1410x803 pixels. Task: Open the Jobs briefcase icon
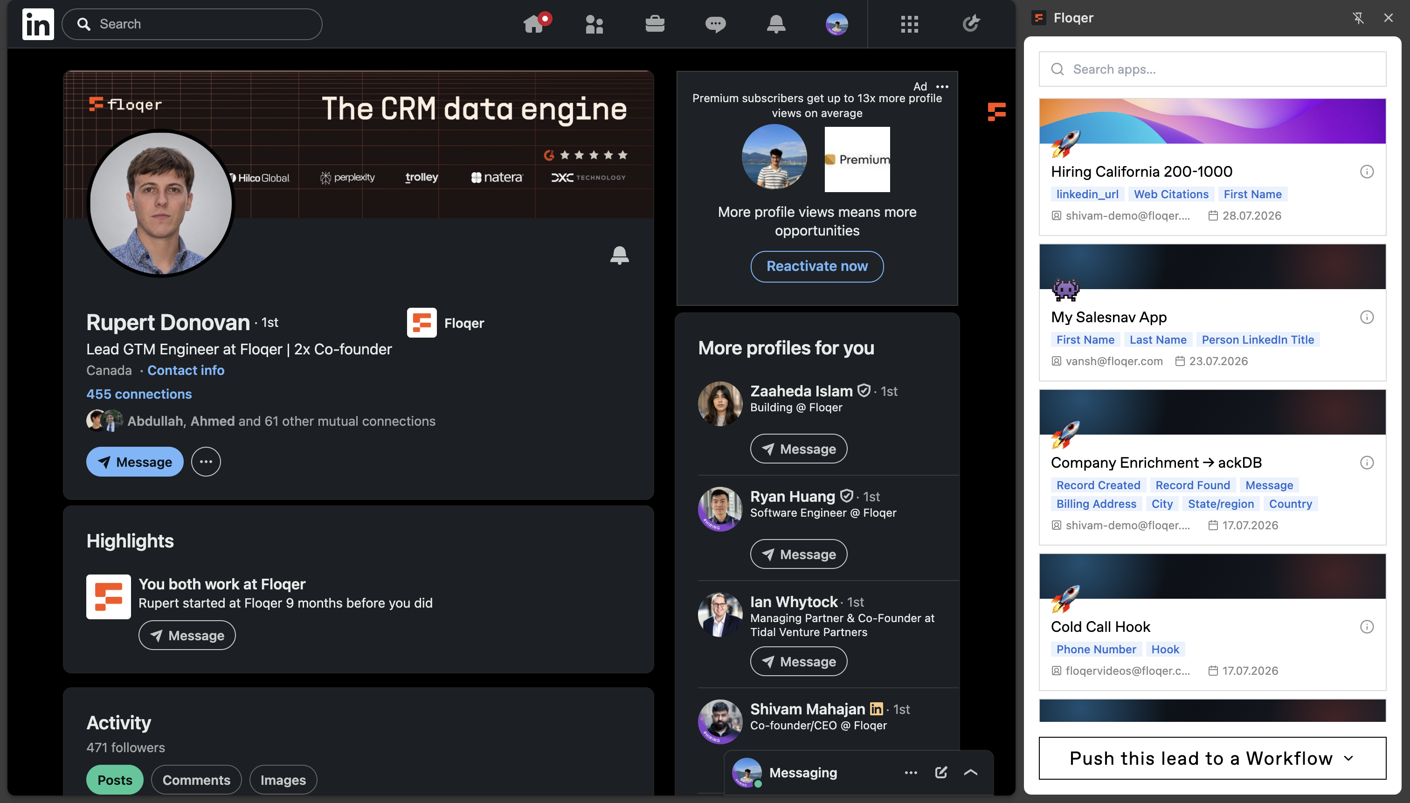click(655, 24)
